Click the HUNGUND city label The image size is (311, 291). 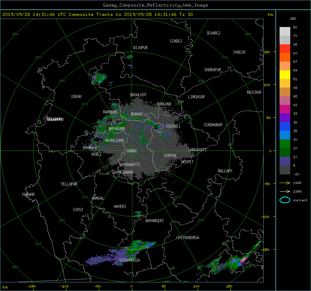[164, 104]
